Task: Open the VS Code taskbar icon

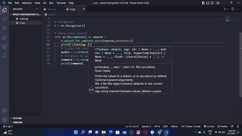Action: point(166,132)
